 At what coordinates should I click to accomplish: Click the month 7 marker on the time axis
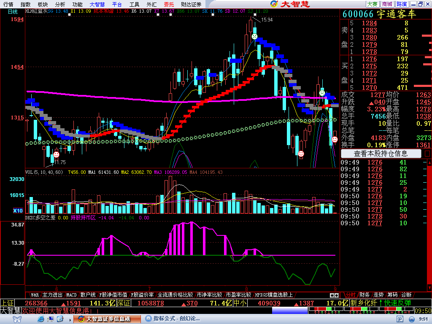(x=149, y=289)
